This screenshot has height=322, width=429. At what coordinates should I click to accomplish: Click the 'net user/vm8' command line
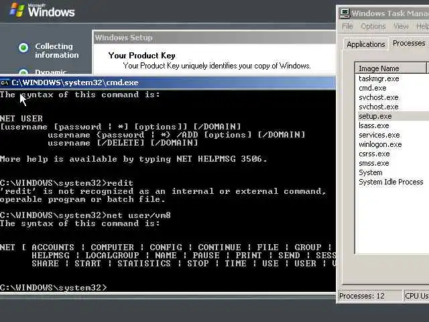click(x=85, y=215)
